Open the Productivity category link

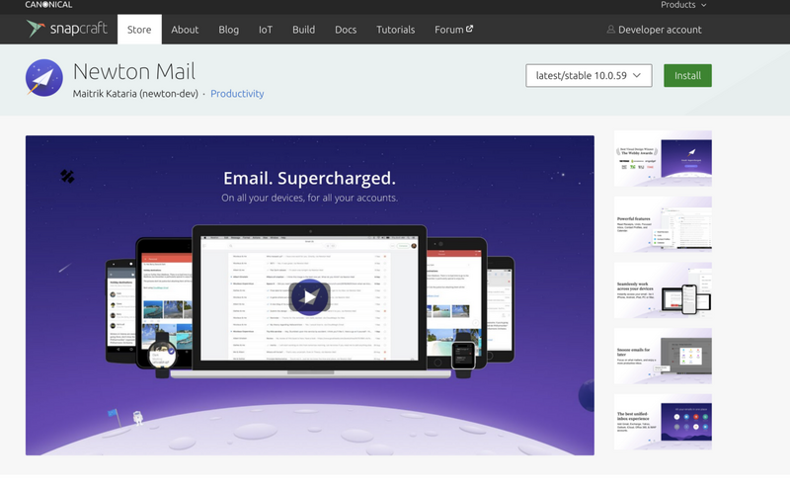click(237, 94)
